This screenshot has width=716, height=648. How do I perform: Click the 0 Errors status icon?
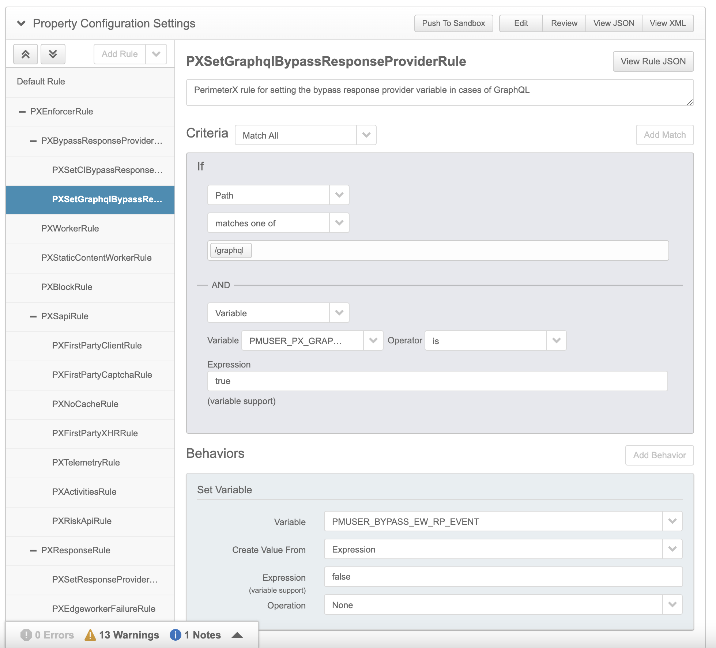click(x=26, y=635)
